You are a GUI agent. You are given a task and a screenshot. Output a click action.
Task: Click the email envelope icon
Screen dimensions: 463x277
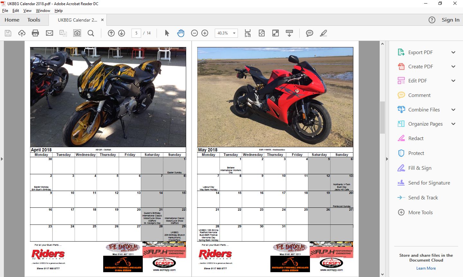click(50, 33)
